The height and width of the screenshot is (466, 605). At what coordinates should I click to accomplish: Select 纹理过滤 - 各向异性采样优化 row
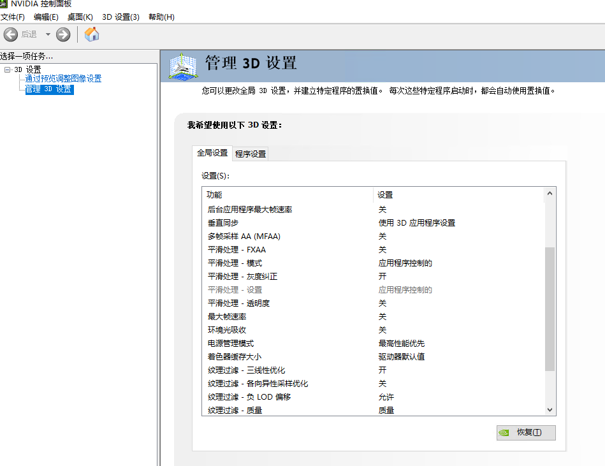coord(373,384)
